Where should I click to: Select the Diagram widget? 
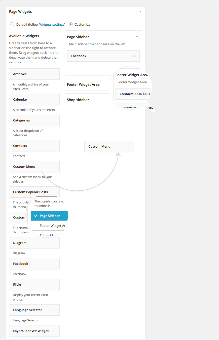pyautogui.click(x=34, y=243)
